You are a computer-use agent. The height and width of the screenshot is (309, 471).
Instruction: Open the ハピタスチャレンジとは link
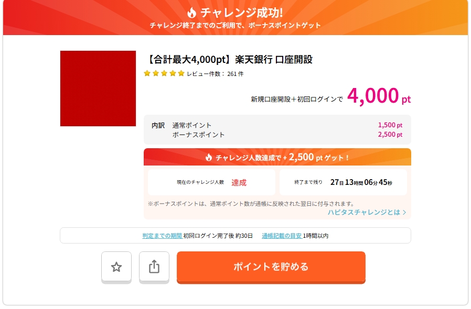(363, 212)
